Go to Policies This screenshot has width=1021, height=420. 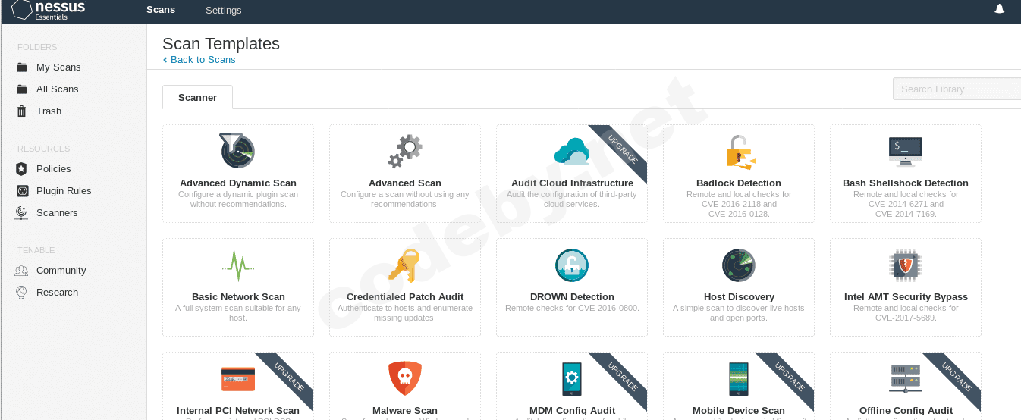(x=54, y=169)
